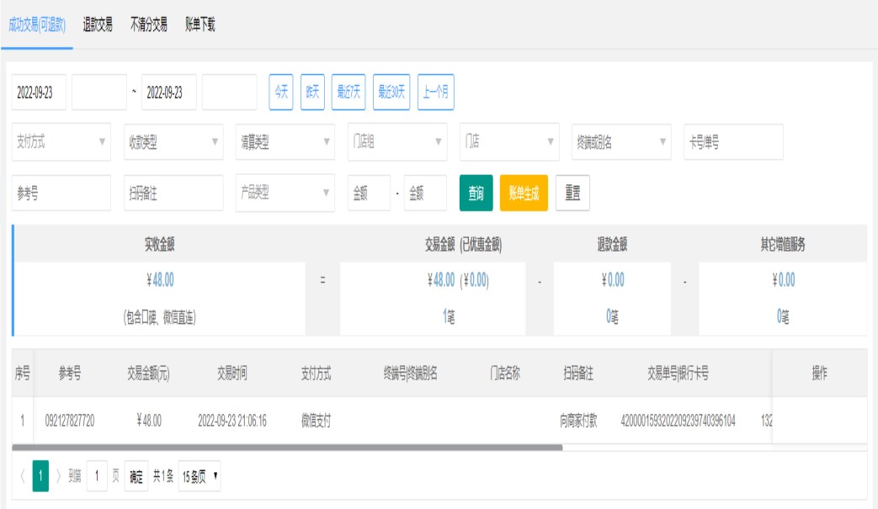Open the 不清分交易 tab
The width and height of the screenshot is (878, 509).
[148, 24]
